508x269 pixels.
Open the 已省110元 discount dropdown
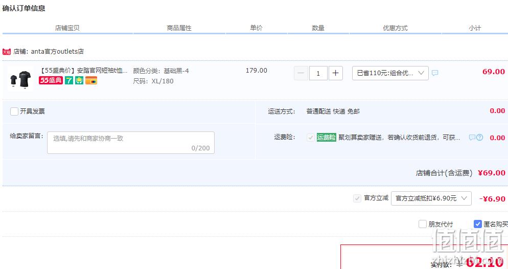[390, 73]
